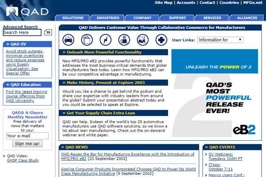Click the medical cross icon
This screenshot has height=177, width=266.
pyautogui.click(x=161, y=40)
